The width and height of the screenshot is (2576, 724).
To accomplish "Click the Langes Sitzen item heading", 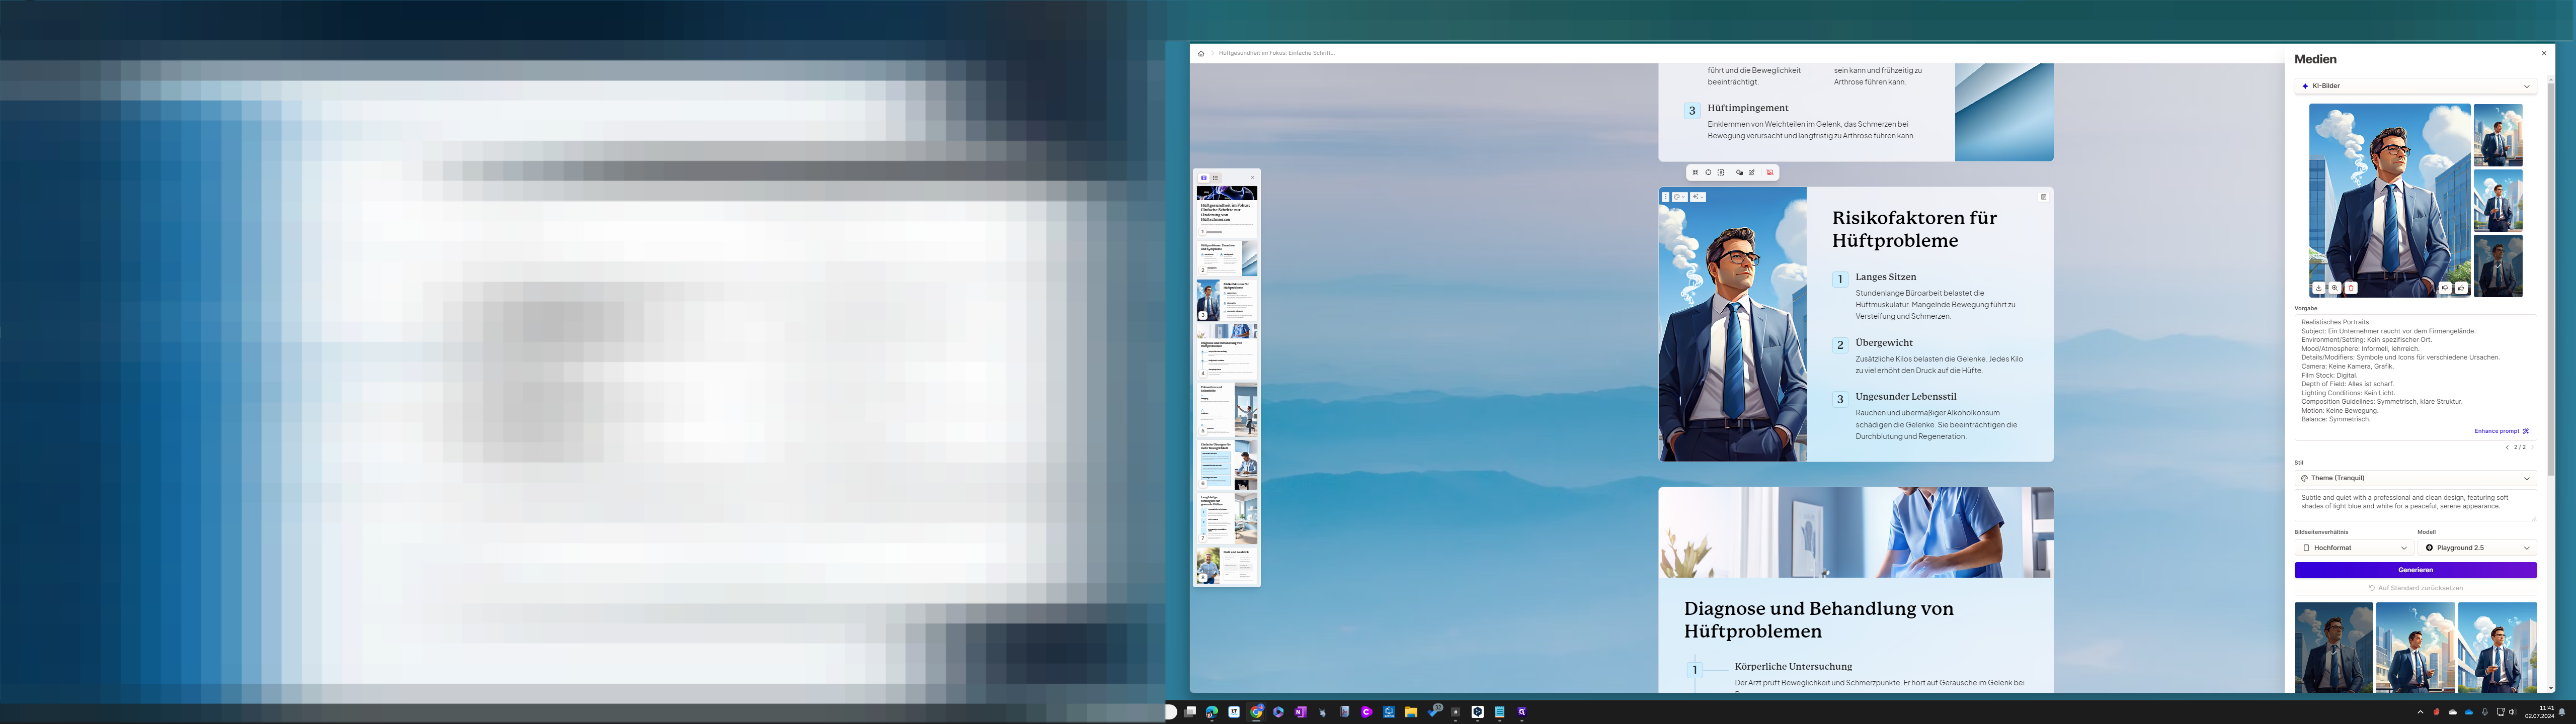I will [1886, 277].
